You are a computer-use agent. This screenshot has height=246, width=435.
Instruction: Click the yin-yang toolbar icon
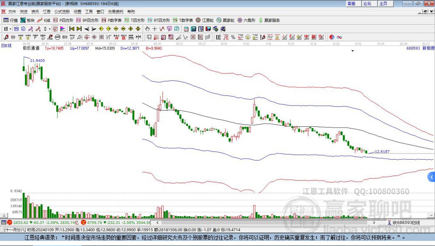tap(332, 37)
